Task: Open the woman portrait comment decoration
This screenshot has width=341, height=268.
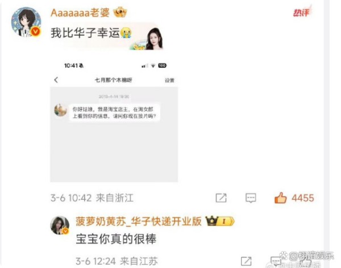Action: 155,39
